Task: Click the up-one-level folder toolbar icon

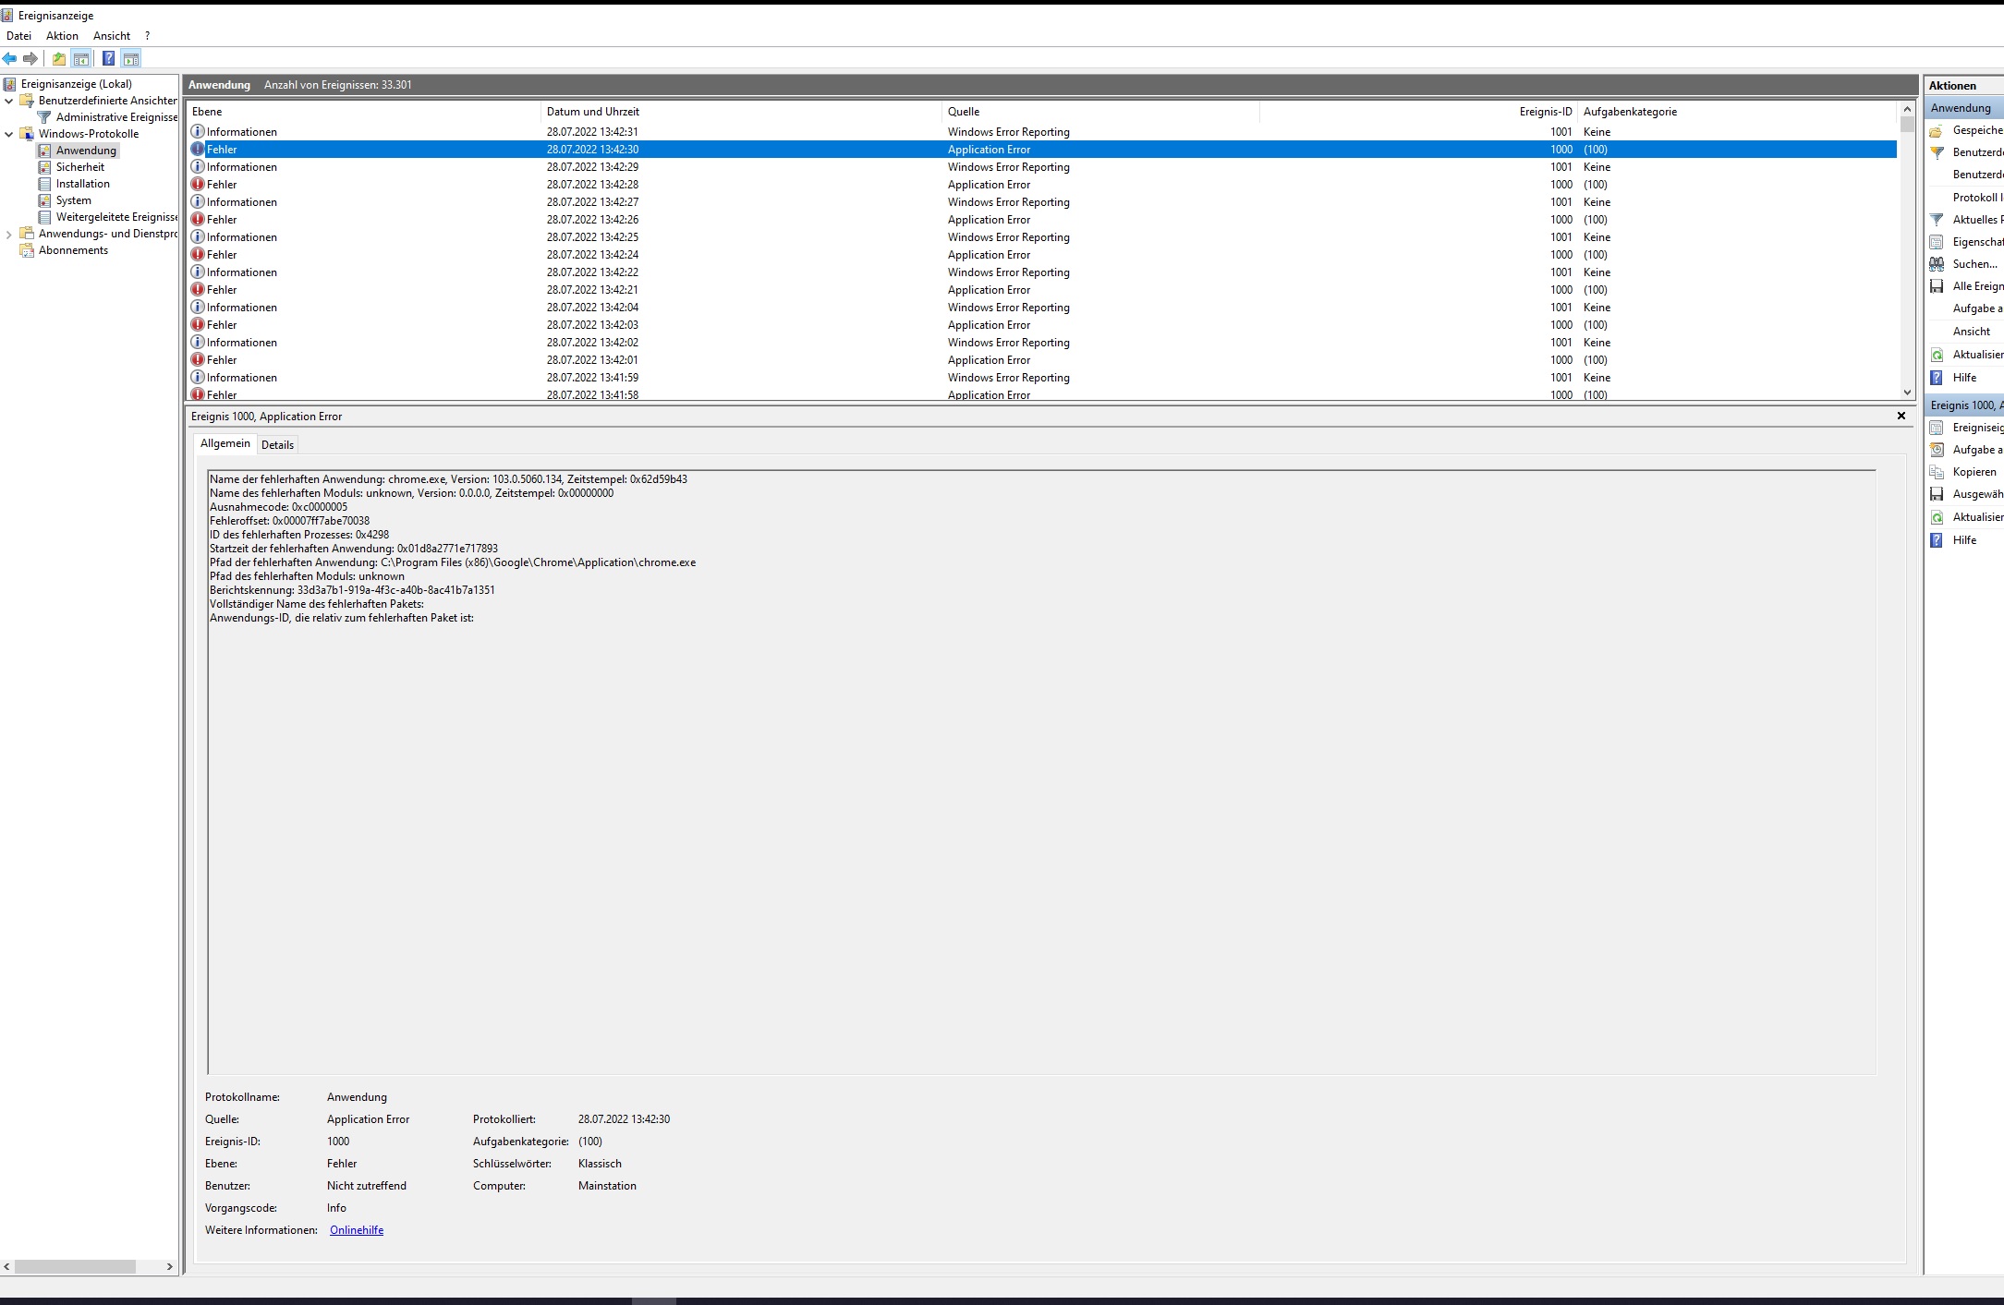Action: pyautogui.click(x=59, y=59)
